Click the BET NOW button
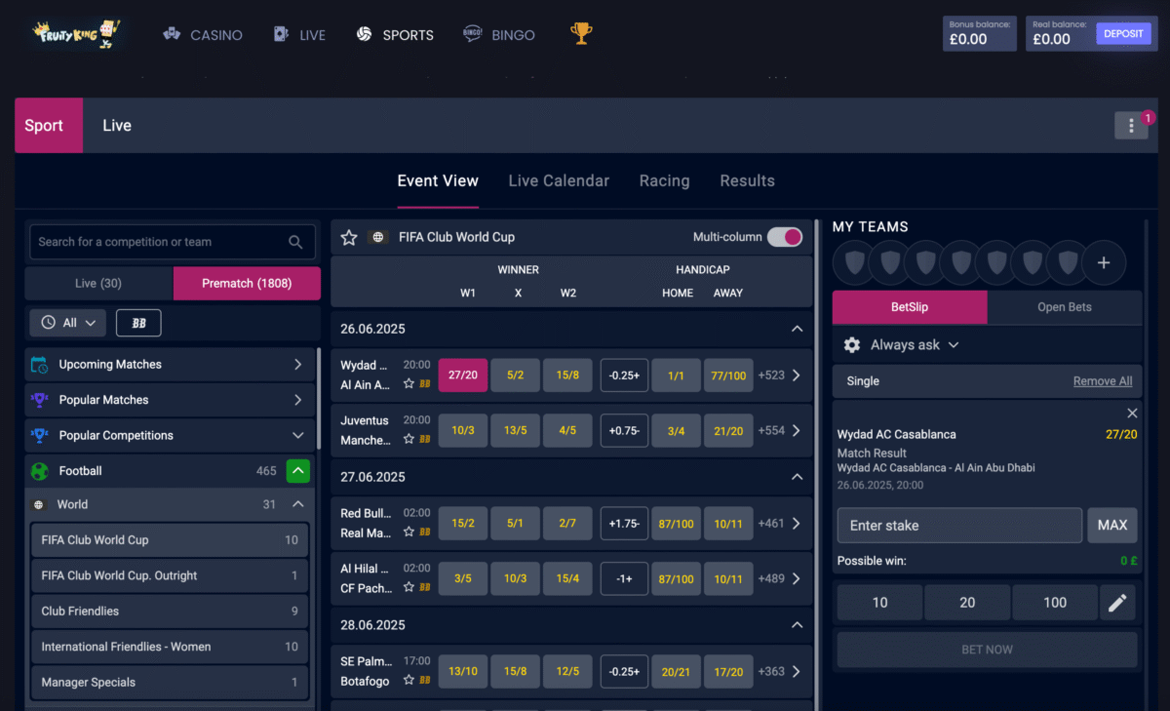The height and width of the screenshot is (711, 1170). 987,650
